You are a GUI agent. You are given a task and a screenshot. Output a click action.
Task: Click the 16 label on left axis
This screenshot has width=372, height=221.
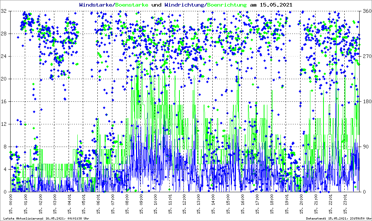pyautogui.click(x=4, y=102)
